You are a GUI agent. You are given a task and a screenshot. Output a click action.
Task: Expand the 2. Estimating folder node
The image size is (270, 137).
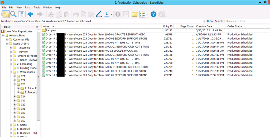click(x=11, y=64)
